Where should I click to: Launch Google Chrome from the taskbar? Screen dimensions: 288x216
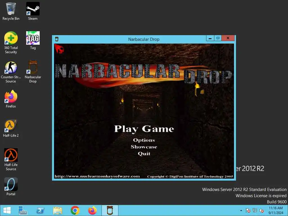pyautogui.click(x=75, y=210)
